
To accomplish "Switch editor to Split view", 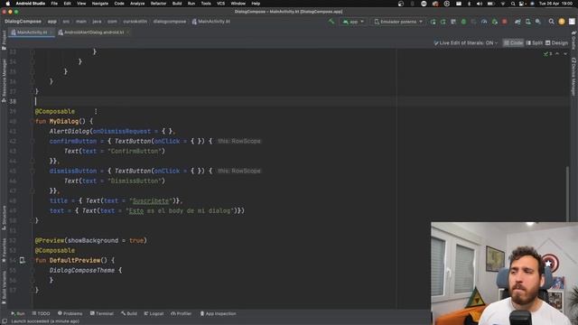I will click(534, 43).
